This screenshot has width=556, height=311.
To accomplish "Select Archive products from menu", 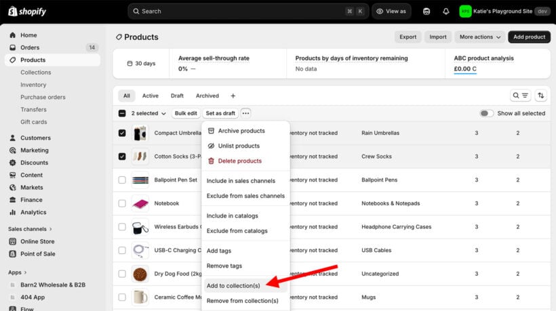I will click(245, 131).
